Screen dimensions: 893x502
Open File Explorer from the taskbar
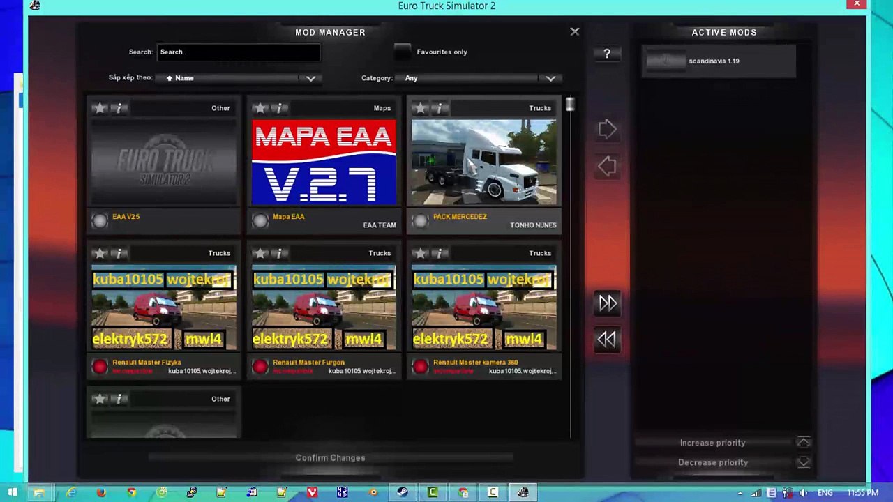point(39,492)
